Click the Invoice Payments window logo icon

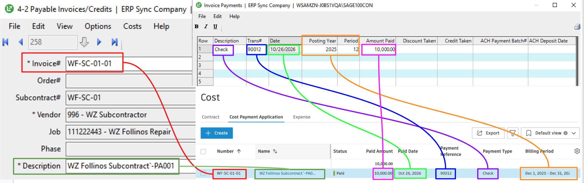pos(199,5)
